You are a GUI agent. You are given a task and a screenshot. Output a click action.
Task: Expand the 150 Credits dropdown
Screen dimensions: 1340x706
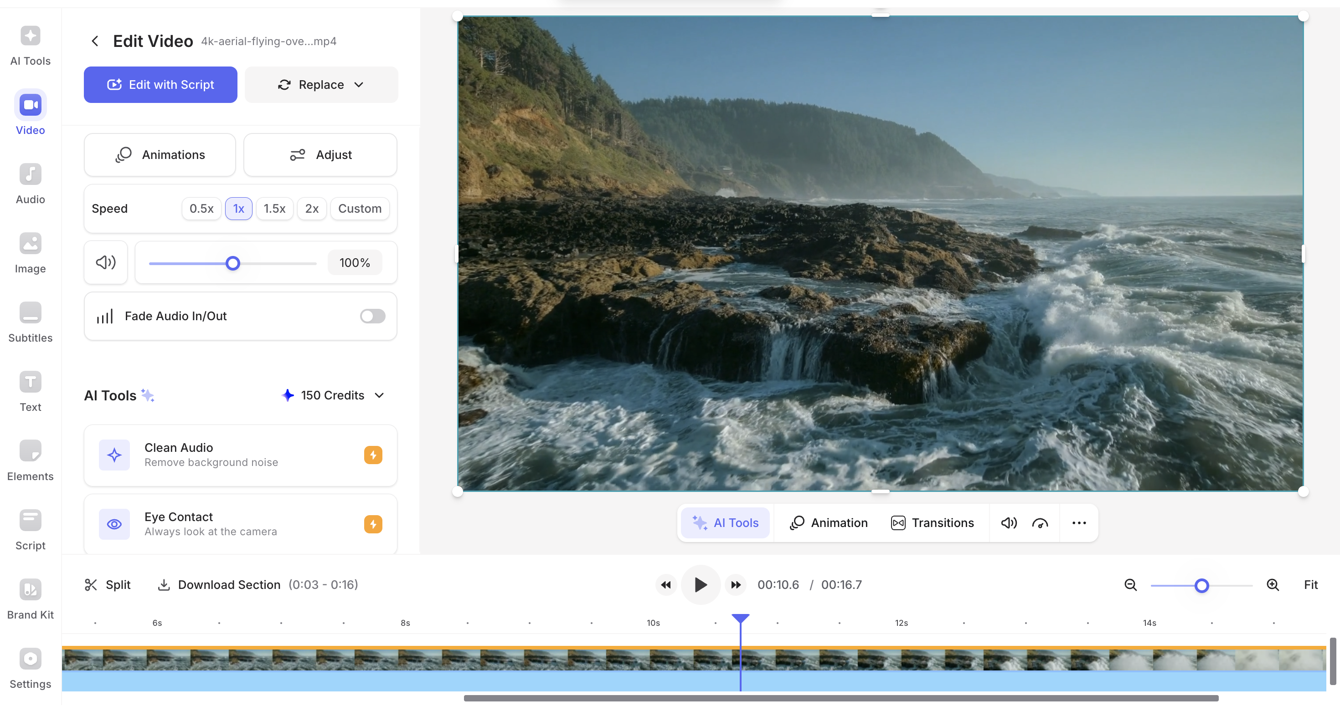(x=379, y=395)
